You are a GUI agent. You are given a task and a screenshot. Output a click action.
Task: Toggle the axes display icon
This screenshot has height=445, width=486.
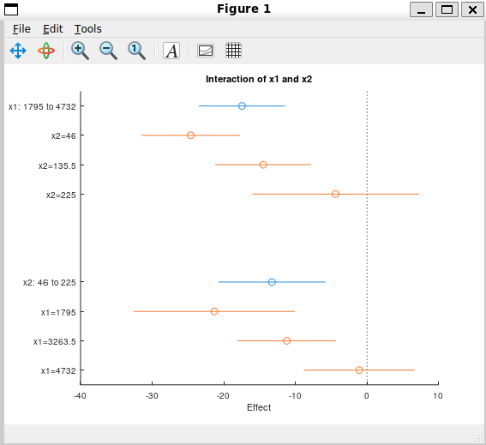coord(205,51)
